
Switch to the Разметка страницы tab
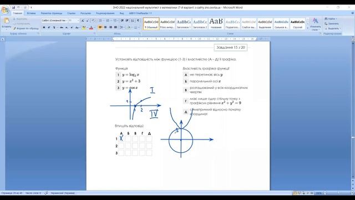tap(52, 13)
